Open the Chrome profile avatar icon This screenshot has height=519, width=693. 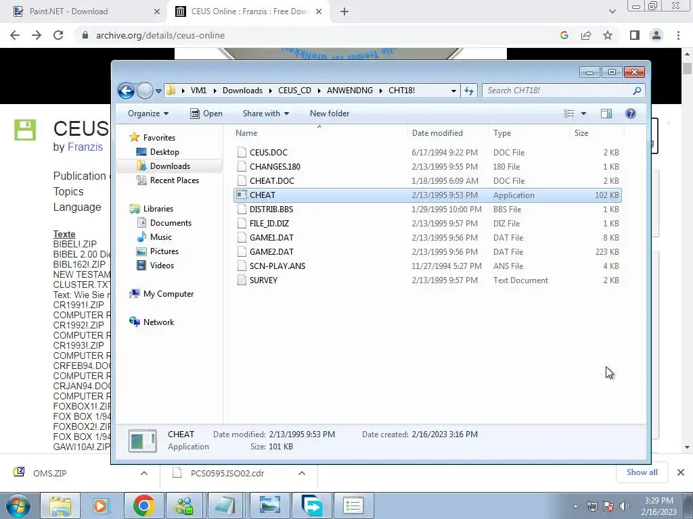656,35
